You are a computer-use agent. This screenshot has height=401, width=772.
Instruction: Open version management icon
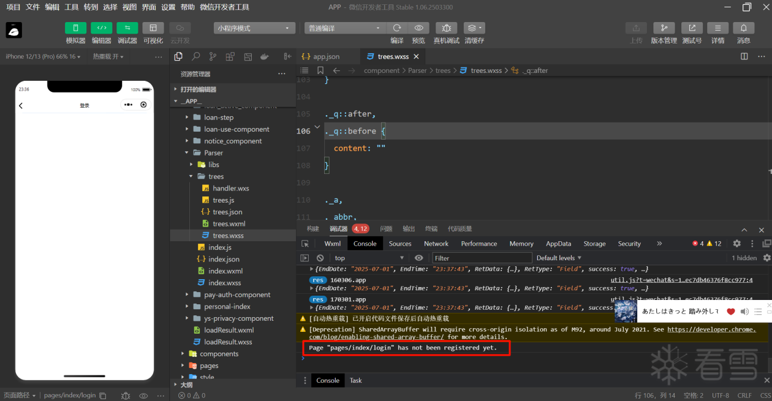[x=664, y=28]
